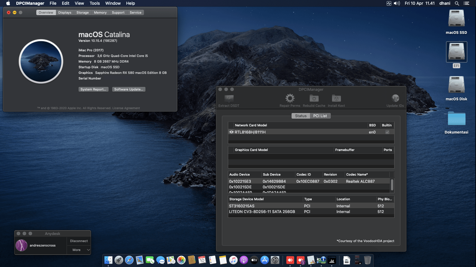The width and height of the screenshot is (476, 267).
Task: Click the System Report button
Action: coord(93,89)
